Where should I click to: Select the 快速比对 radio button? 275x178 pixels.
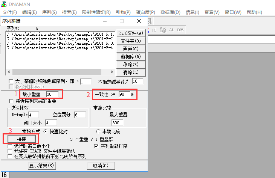tap(46, 131)
